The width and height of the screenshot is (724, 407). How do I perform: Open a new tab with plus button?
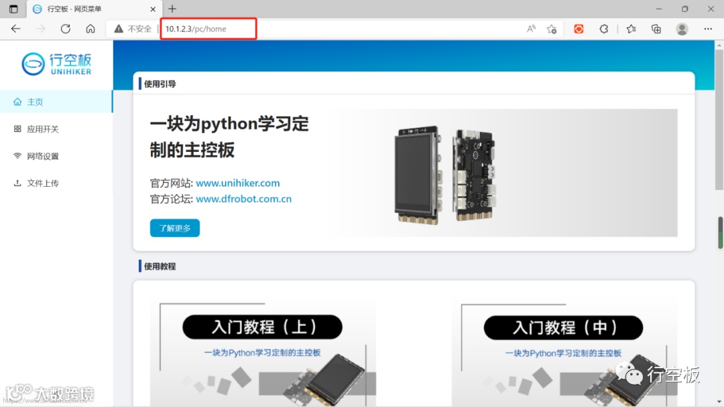pyautogui.click(x=172, y=9)
